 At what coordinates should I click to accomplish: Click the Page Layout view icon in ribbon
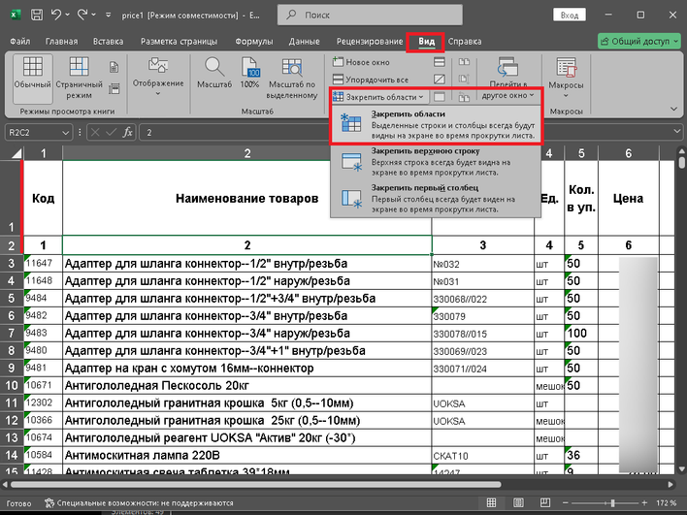point(114,67)
